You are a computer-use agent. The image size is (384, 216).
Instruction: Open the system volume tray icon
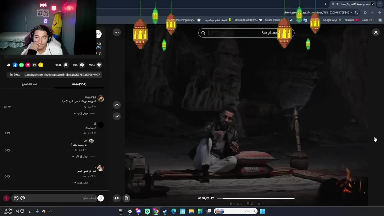17,211
